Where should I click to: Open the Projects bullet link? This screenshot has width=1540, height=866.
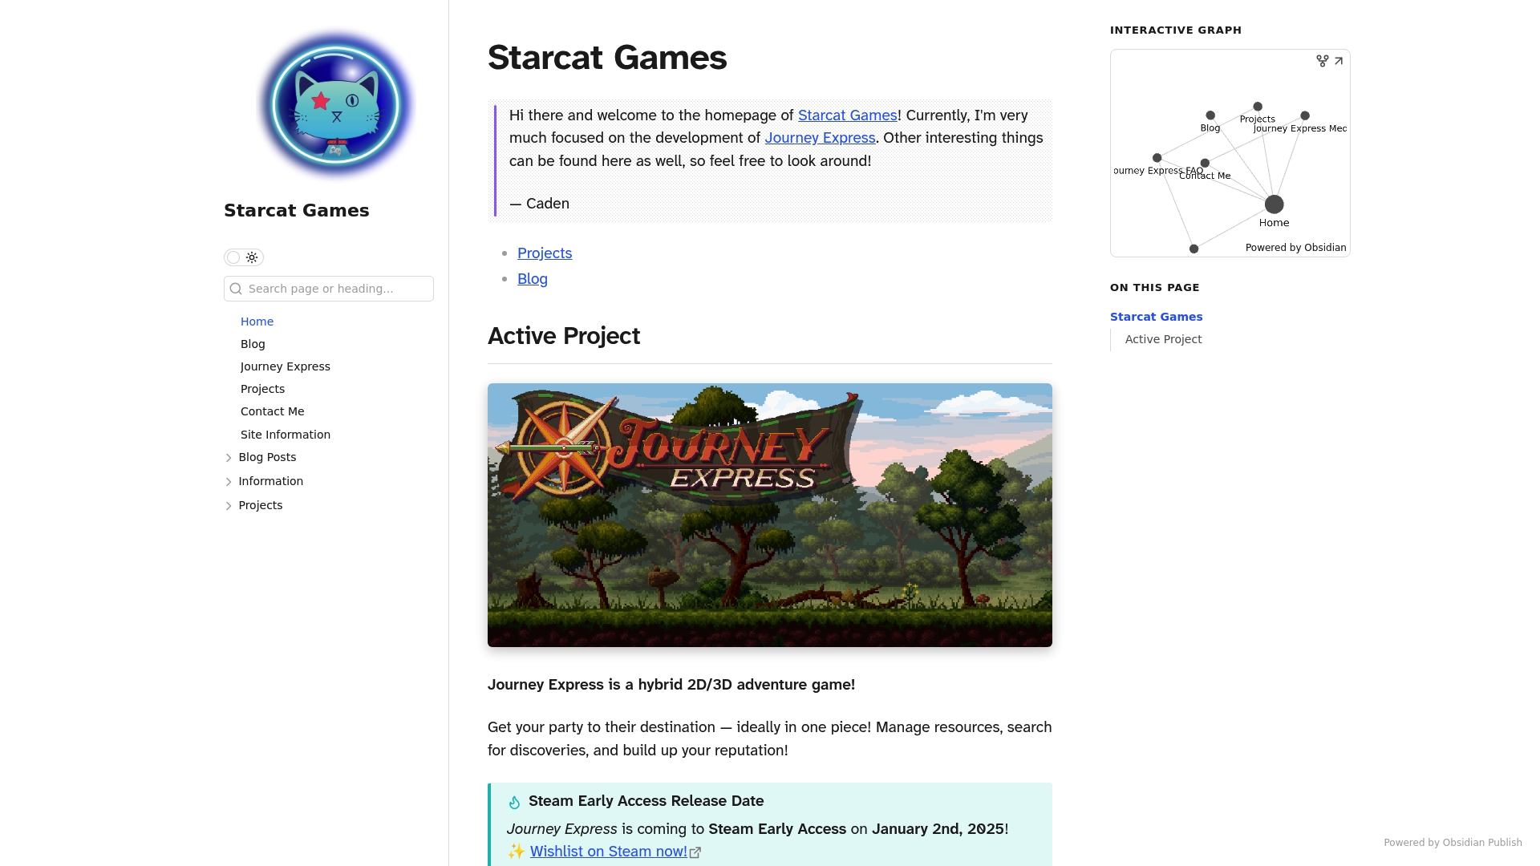545,253
